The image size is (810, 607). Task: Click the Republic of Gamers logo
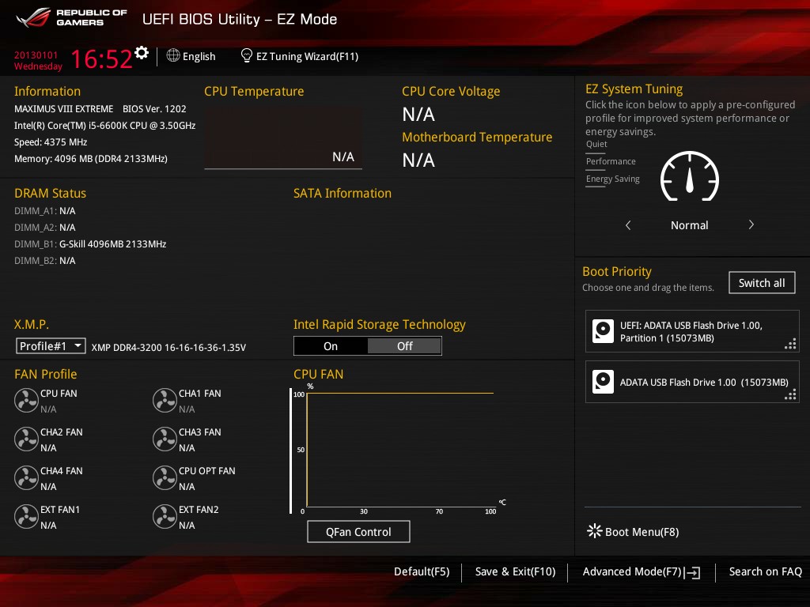72,17
